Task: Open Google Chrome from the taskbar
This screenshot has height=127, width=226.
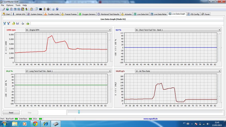Action: 35,124
